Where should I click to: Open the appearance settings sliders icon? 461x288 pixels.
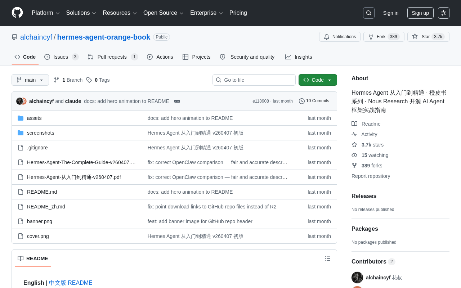click(444, 13)
